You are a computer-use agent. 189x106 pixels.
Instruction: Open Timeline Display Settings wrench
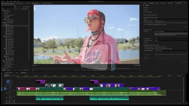click(13, 76)
